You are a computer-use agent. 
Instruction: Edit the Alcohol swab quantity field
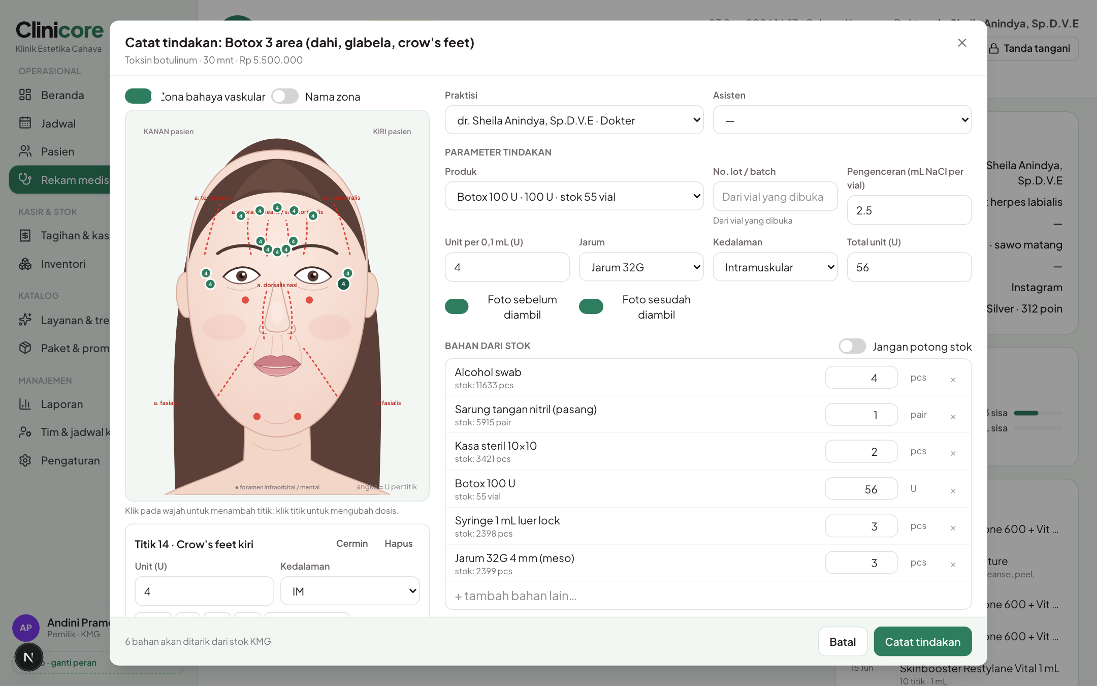coord(861,378)
